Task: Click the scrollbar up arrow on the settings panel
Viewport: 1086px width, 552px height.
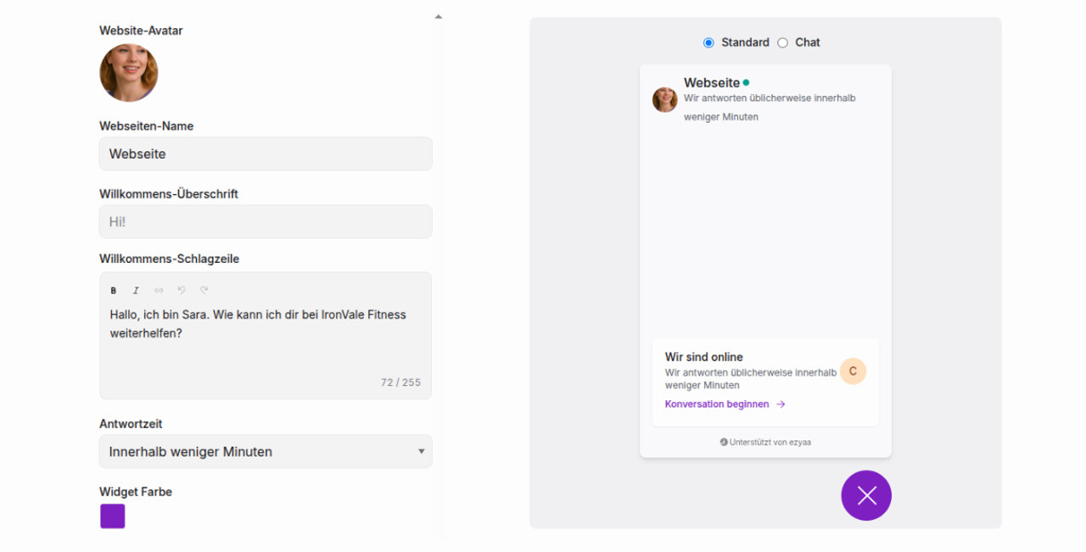Action: point(438,15)
